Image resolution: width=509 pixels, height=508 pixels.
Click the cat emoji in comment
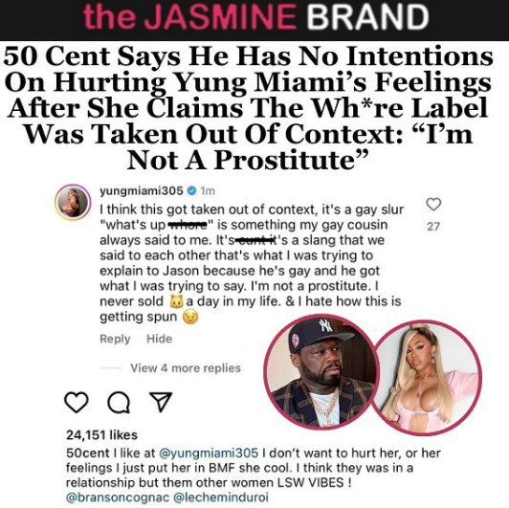click(x=177, y=301)
